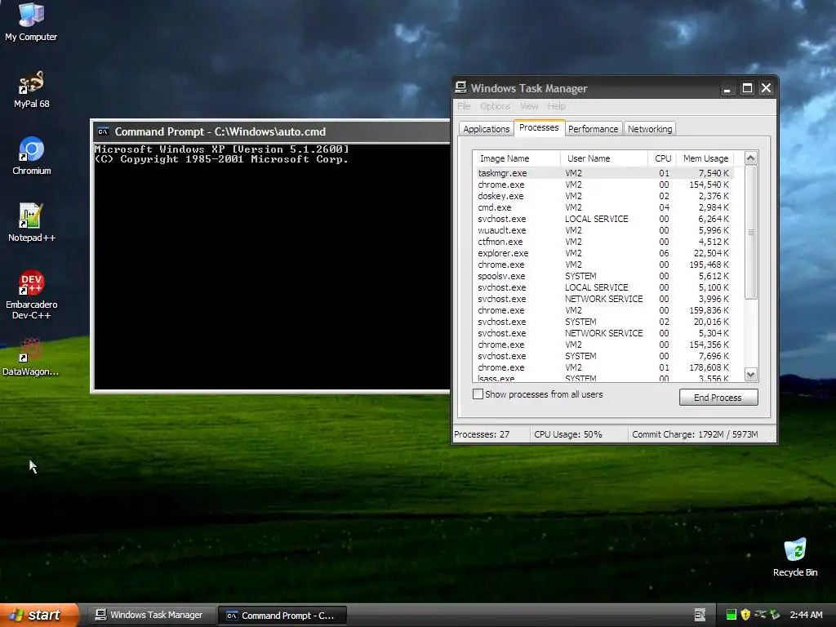The width and height of the screenshot is (836, 627).
Task: Select svchost.exe row using 6,264 K
Action: pos(603,219)
